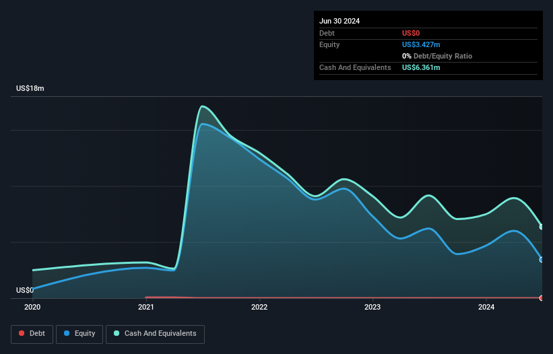Click the Debt value US$0 in tooltip
The width and height of the screenshot is (553, 354).
(x=411, y=33)
